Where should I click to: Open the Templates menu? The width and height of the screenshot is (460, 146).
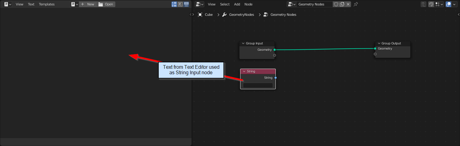tap(47, 4)
